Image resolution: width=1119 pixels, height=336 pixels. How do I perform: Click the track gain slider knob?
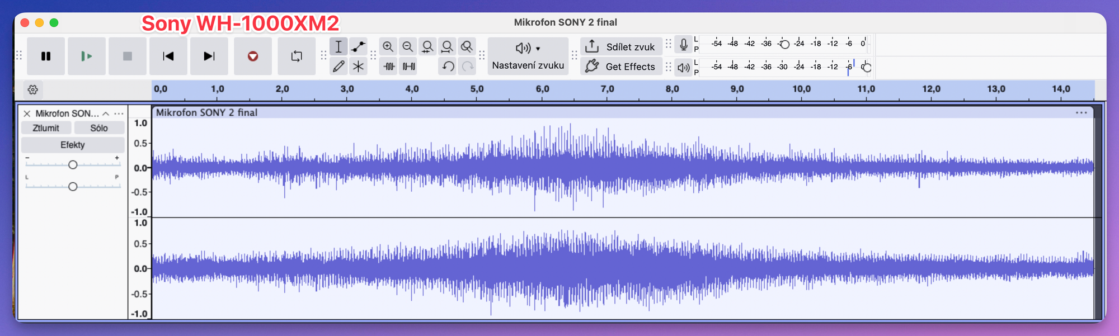tap(73, 165)
